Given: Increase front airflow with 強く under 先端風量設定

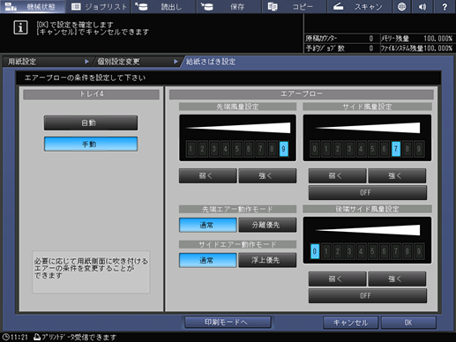Looking at the screenshot, I should coord(267,175).
